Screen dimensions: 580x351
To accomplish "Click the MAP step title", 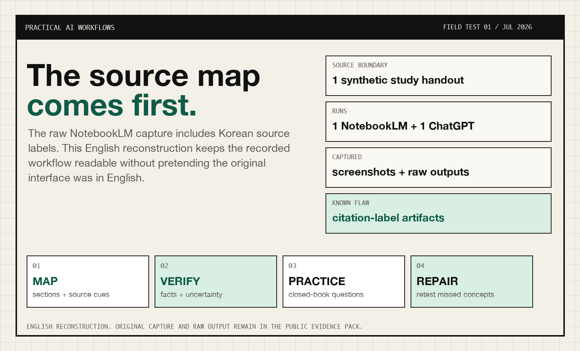I will click(x=45, y=281).
